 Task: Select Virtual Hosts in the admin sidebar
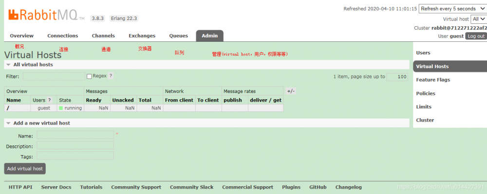click(x=450, y=66)
